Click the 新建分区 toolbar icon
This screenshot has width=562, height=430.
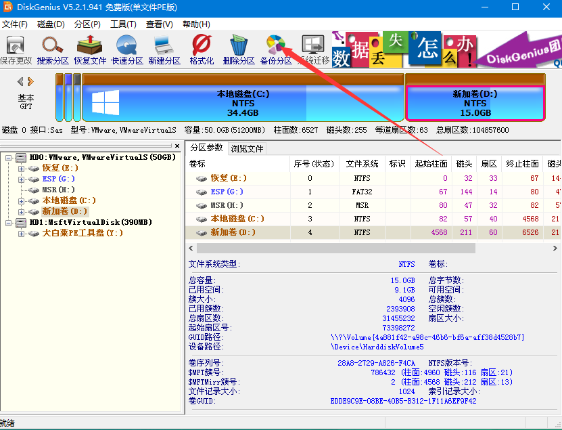click(x=164, y=49)
